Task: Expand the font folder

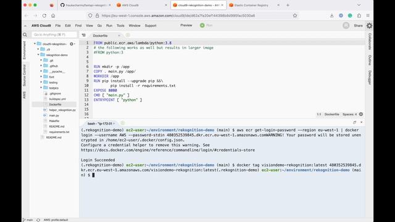Action: tap(41, 76)
